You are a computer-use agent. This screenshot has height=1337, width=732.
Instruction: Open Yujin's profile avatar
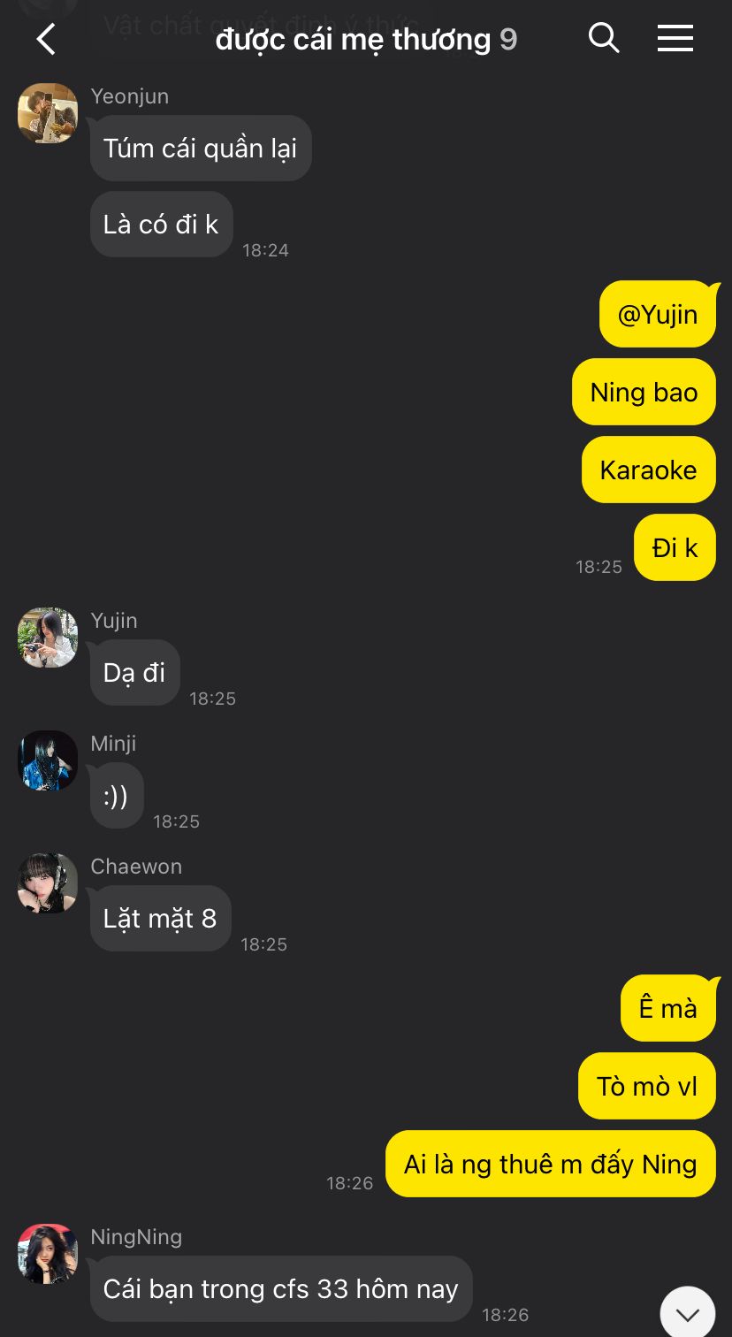pos(48,638)
